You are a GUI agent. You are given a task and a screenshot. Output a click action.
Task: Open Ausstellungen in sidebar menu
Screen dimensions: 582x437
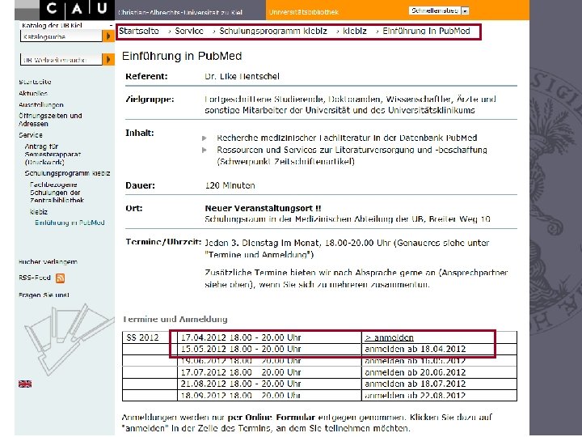coord(41,104)
